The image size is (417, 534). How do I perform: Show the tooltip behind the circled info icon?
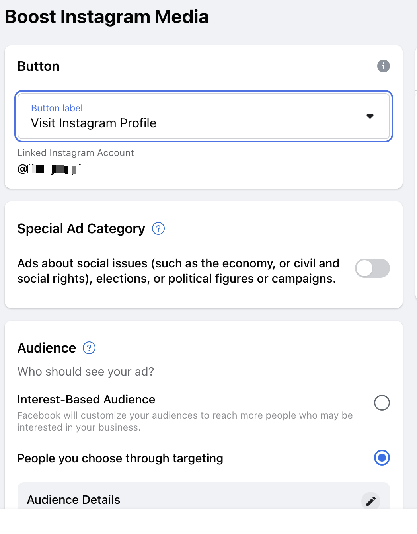[383, 66]
